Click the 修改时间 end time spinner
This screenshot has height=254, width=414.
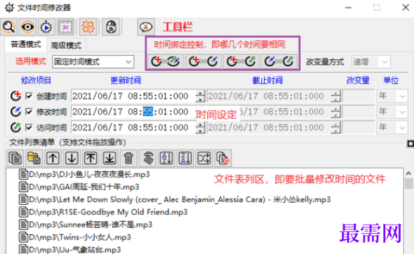click(336, 112)
